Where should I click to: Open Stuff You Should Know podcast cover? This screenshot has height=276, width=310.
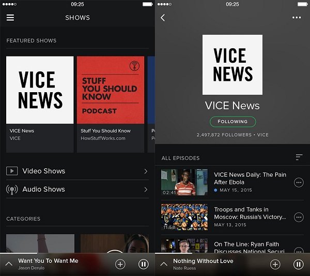(x=111, y=90)
